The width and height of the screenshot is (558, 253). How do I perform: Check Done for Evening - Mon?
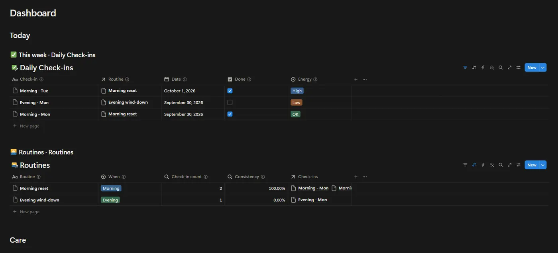pos(230,102)
